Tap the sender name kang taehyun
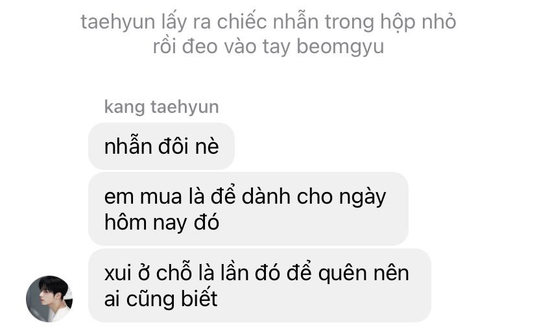 (161, 107)
